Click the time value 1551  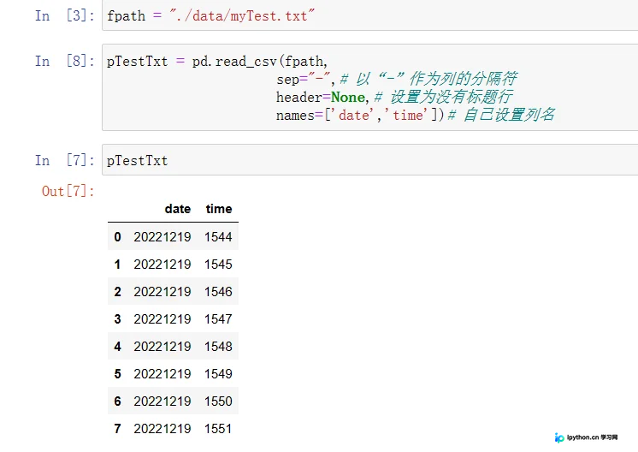click(x=218, y=429)
